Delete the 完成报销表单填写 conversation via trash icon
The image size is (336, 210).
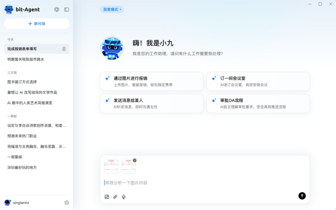[64, 49]
